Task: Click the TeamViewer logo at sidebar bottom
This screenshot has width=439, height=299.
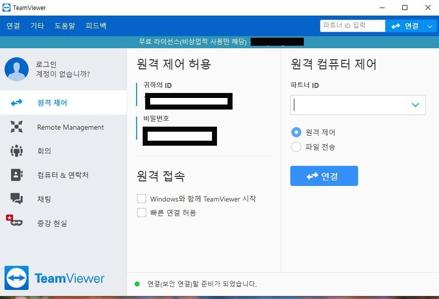Action: click(x=54, y=278)
